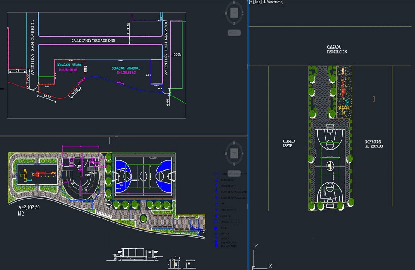Click the CODO DE 90° symbol in the legend
Image resolution: width=415 pixels, height=270 pixels.
[x=217, y=180]
